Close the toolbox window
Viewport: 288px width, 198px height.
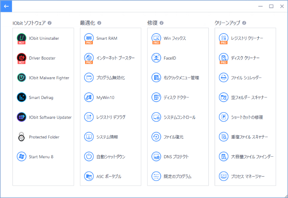coord(282,6)
